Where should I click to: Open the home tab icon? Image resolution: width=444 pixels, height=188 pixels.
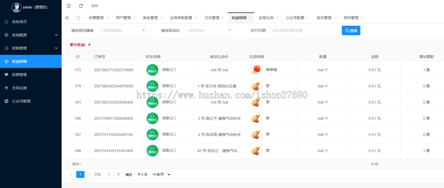click(78, 18)
